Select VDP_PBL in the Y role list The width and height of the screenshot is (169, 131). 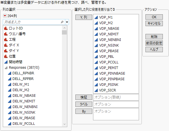coord(107,57)
